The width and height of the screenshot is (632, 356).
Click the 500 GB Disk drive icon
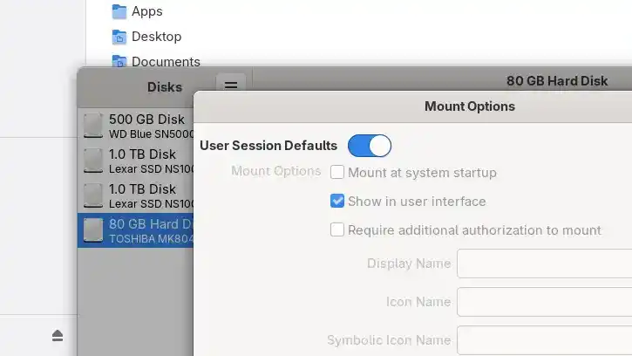pos(93,126)
